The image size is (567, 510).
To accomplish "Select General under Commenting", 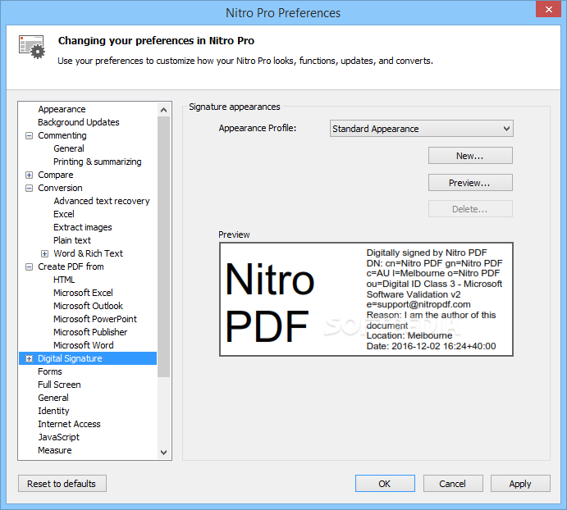I will (x=69, y=148).
